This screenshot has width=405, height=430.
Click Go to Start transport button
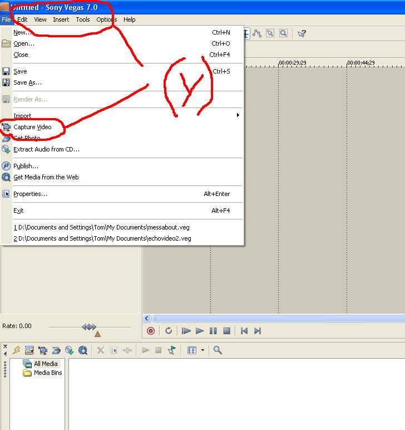coord(244,331)
